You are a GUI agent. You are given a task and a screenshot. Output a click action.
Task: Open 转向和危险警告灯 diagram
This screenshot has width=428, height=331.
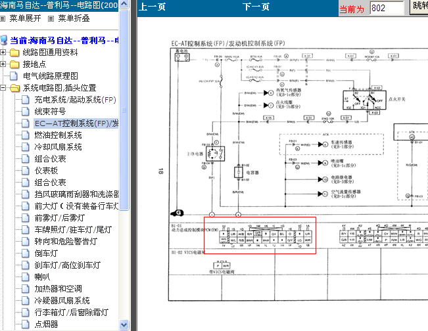pyautogui.click(x=66, y=242)
